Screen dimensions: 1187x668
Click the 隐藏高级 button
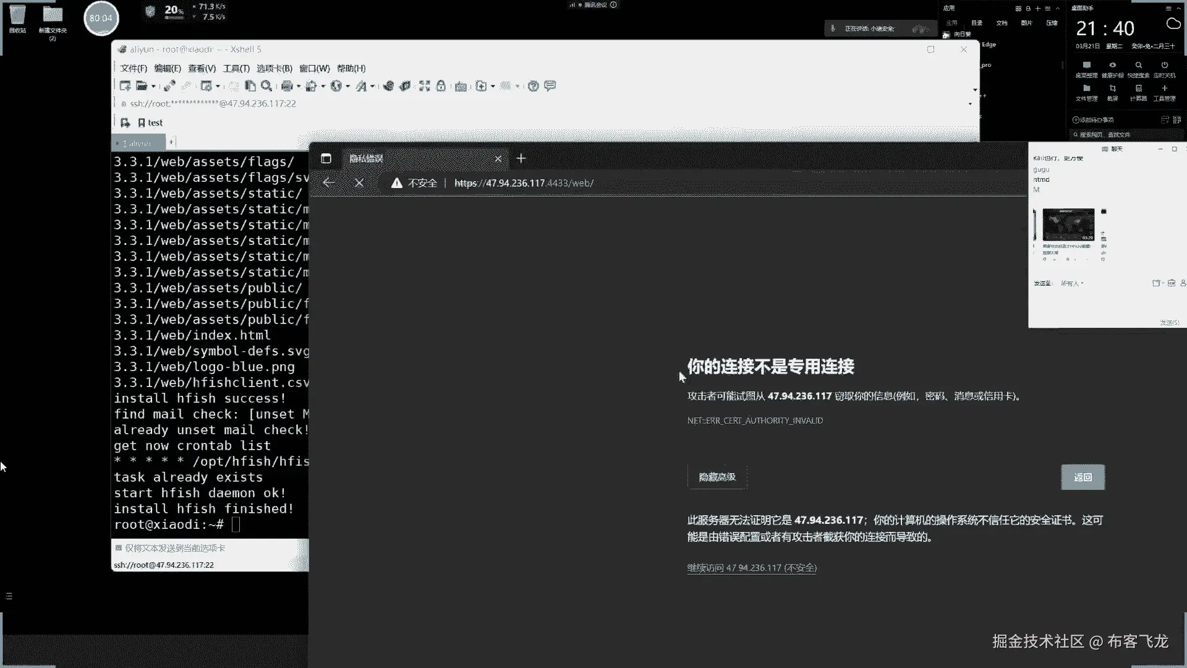click(x=717, y=477)
